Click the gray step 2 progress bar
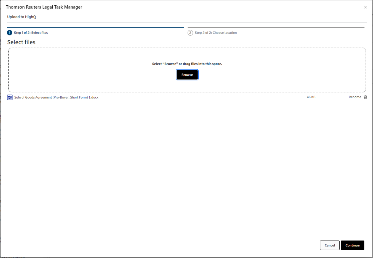Viewport: 373px width, 258px height. tap(276, 28)
